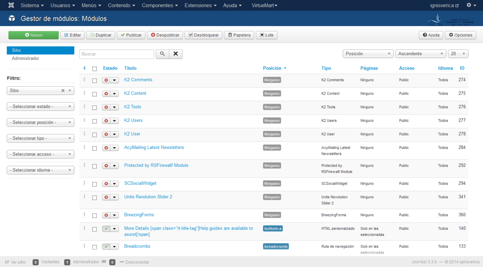
Task: Unpublish More Details module via green check icon
Action: [x=106, y=228]
